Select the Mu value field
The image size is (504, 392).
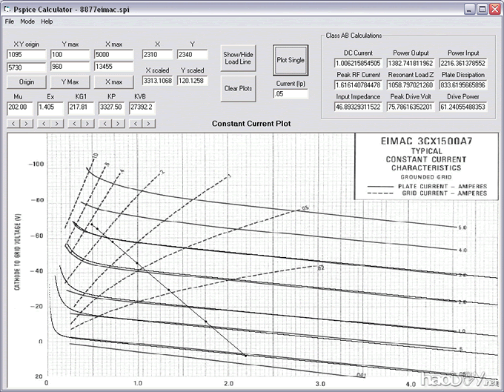(x=19, y=107)
